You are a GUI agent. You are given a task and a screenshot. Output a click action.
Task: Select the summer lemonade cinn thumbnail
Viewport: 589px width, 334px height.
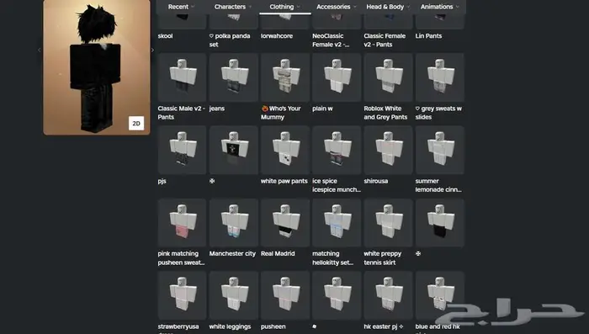tap(440, 150)
